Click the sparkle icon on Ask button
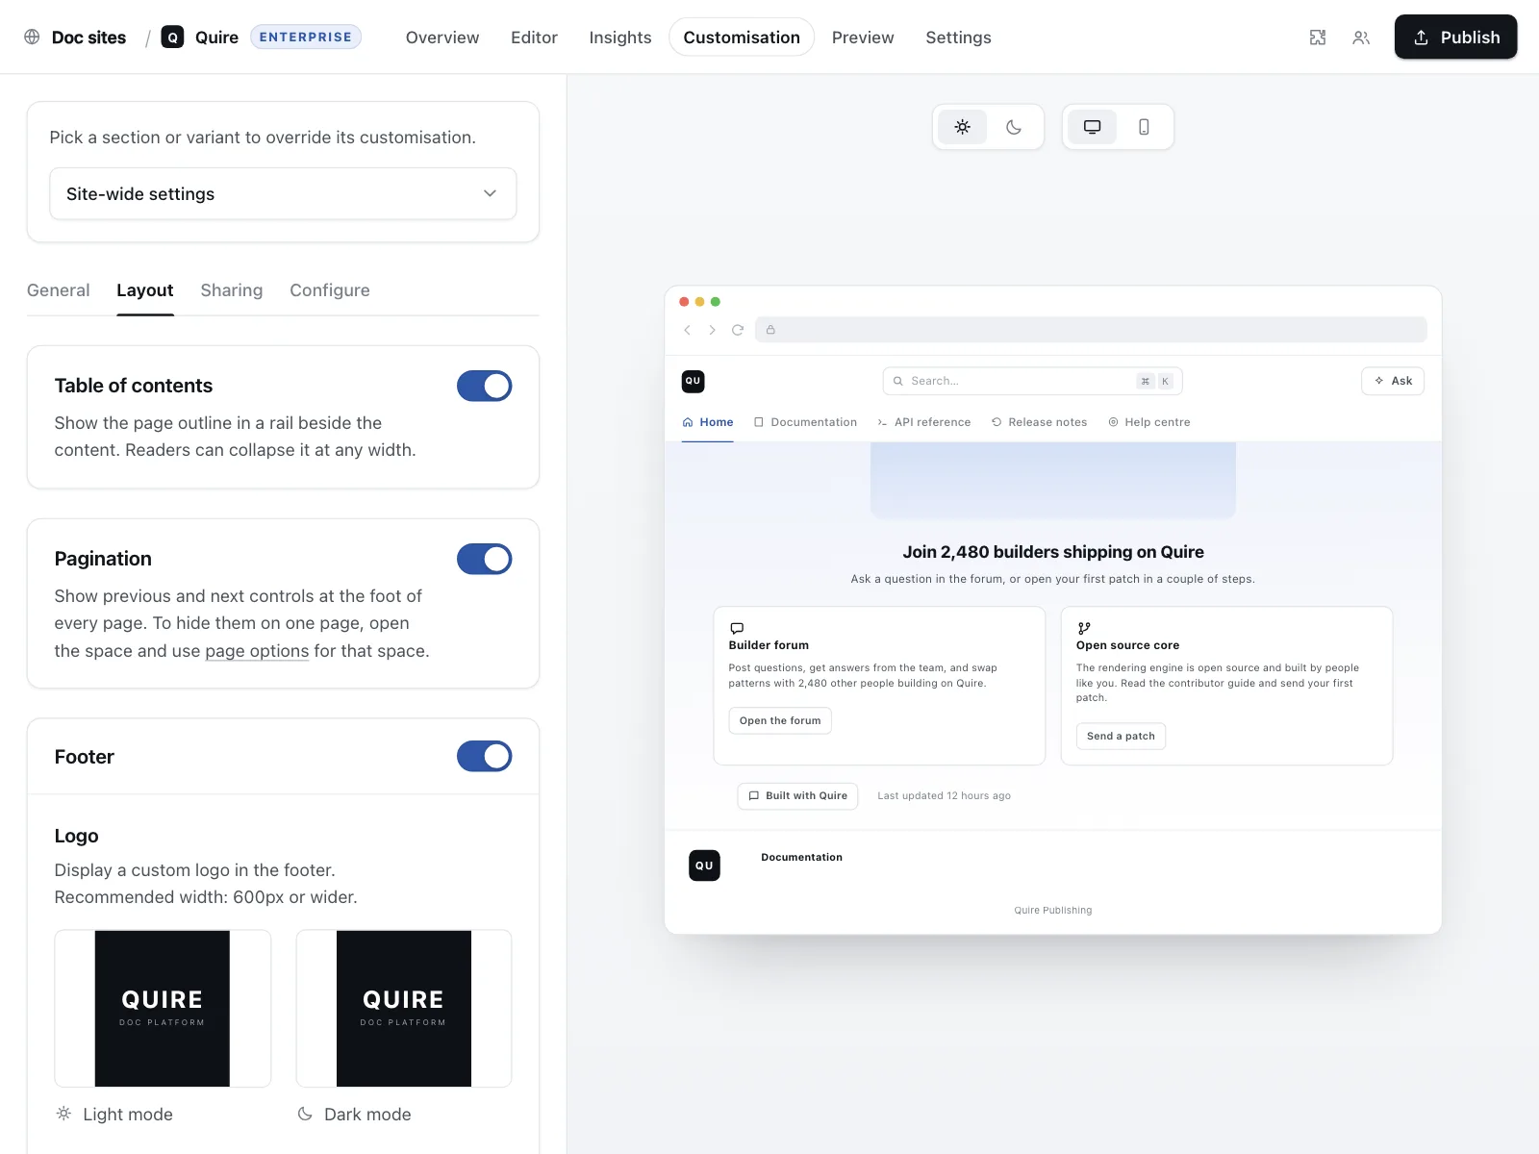The image size is (1539, 1154). [x=1379, y=381]
